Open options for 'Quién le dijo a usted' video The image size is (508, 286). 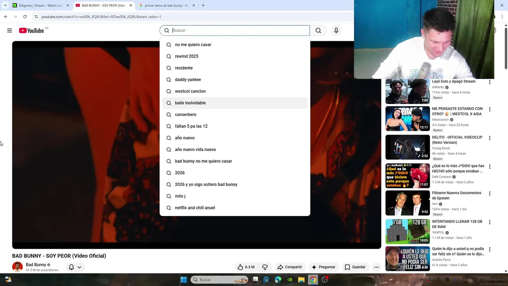489,251
